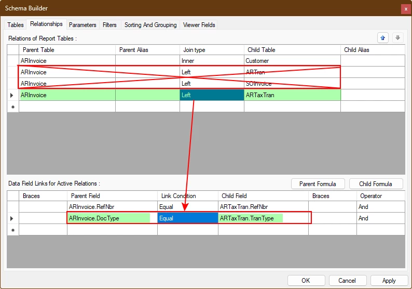
Task: Select the ARInvoice.RefNbr parent field cell
Action: point(112,207)
